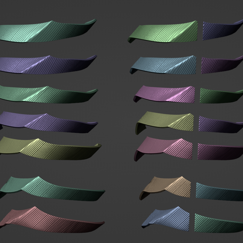Screen dimensions: 243x243
Task: Click the tan beige folded striped piece
Action: click(x=166, y=187)
